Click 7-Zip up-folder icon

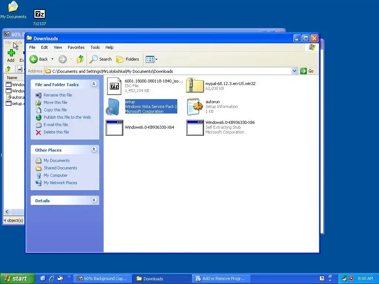click(x=8, y=69)
